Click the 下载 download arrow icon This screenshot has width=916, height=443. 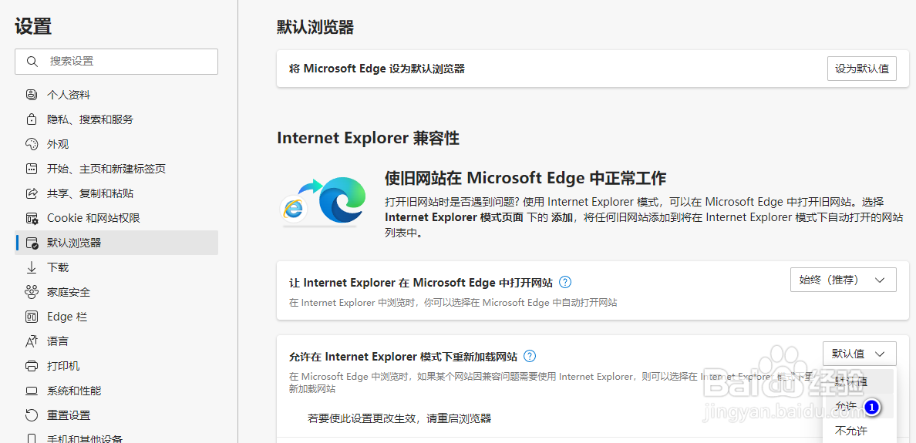click(x=32, y=267)
